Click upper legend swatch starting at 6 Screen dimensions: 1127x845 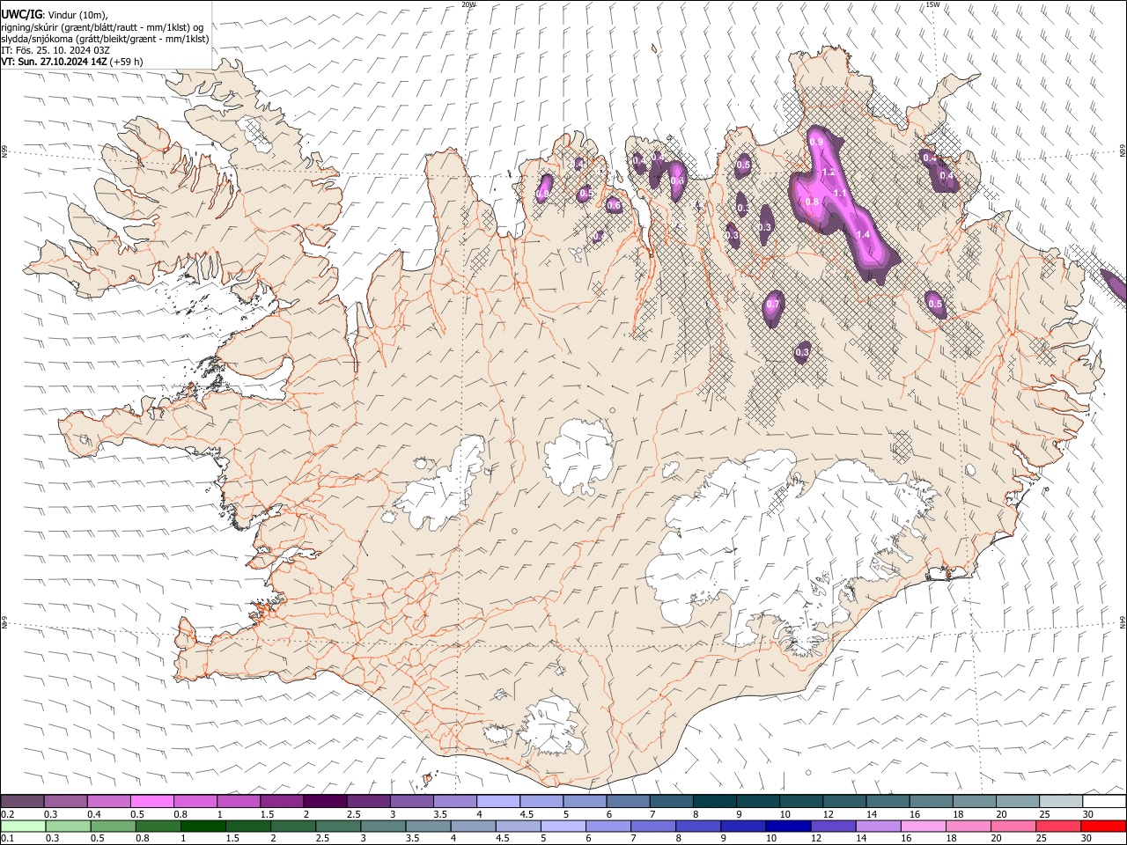point(627,801)
